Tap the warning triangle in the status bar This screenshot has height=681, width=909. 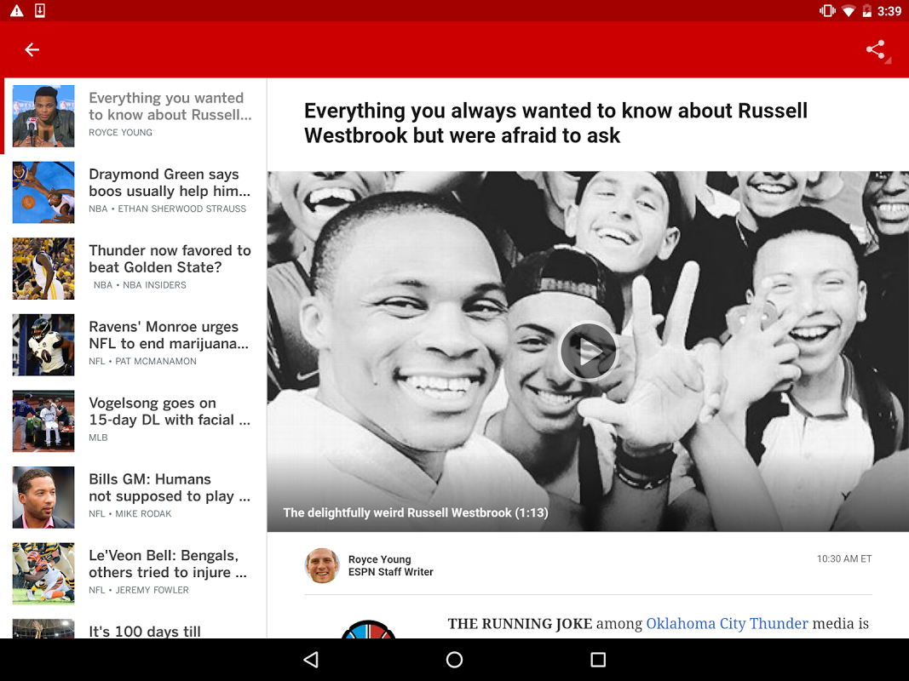16,10
